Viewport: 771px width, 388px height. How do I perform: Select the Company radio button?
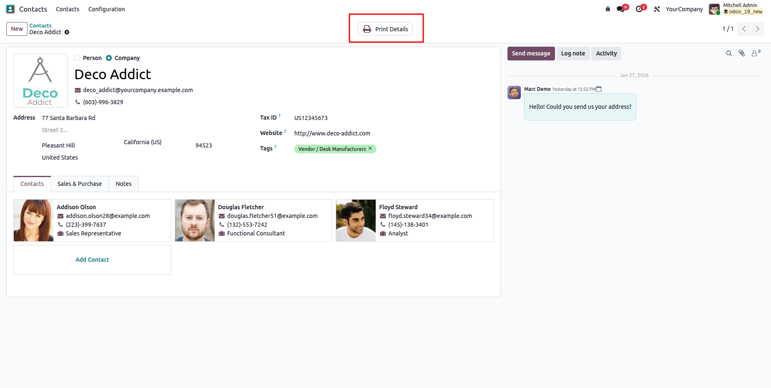point(109,58)
